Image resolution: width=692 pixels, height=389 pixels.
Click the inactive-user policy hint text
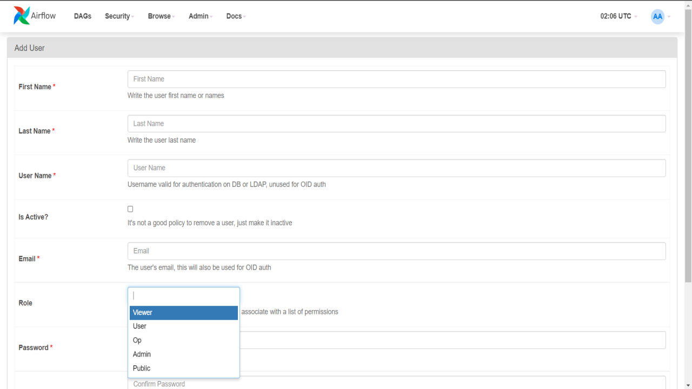pyautogui.click(x=210, y=223)
